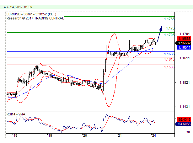Screen dimensions: 193x143
Task: Click the axis price 1.1611
Action: click(185, 58)
